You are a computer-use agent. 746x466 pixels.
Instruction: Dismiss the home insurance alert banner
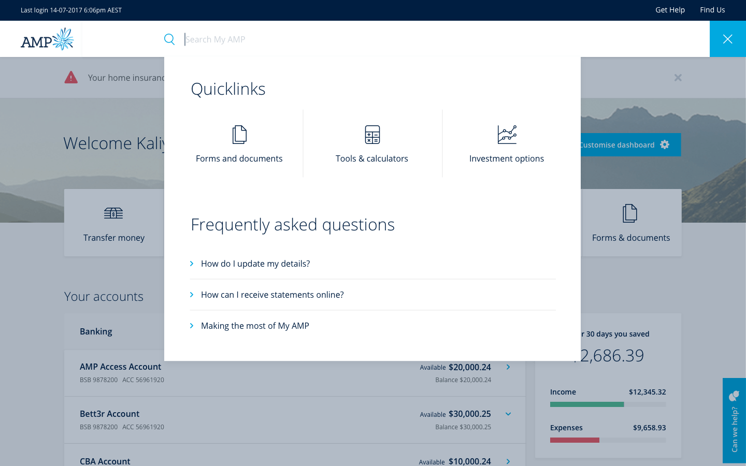coord(678,78)
